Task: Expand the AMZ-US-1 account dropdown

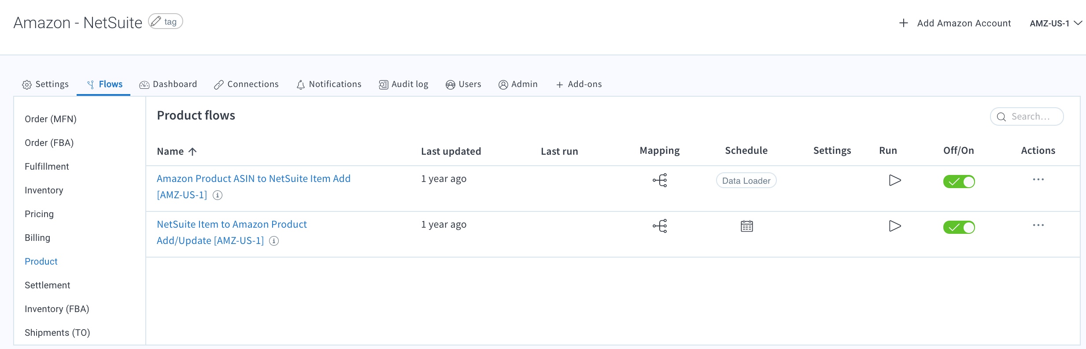Action: pyautogui.click(x=1056, y=23)
